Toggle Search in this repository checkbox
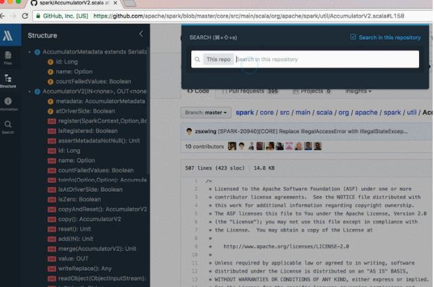This screenshot has height=287, width=434. point(353,37)
